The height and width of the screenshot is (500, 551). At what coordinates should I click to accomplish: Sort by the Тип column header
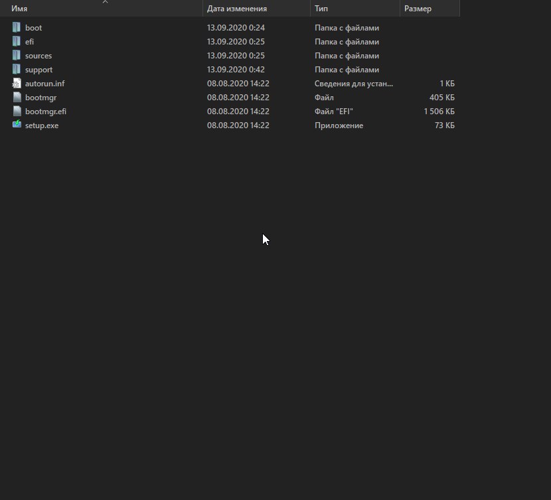click(355, 9)
